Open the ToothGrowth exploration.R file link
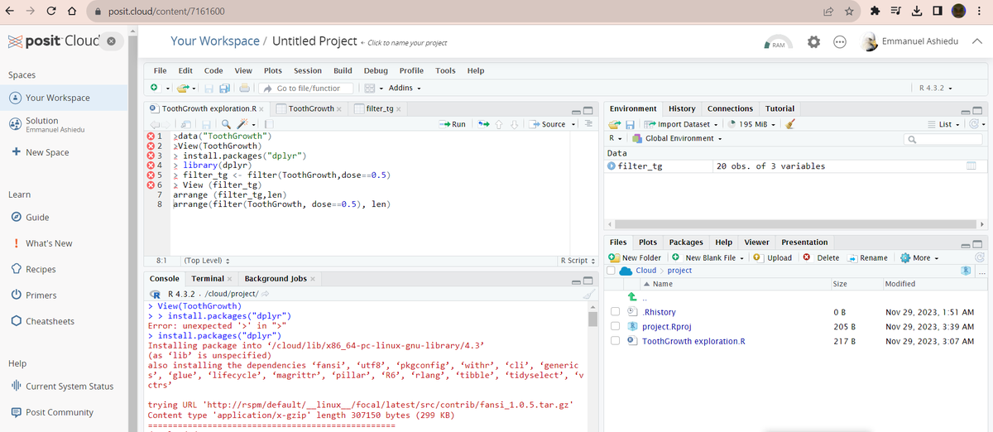This screenshot has height=432, width=993. tap(693, 341)
